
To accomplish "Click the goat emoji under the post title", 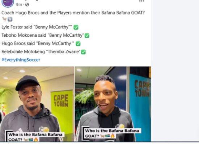I will 4,19.
